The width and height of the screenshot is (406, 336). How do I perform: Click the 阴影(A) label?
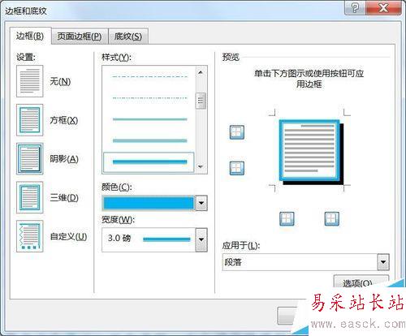coord(64,158)
